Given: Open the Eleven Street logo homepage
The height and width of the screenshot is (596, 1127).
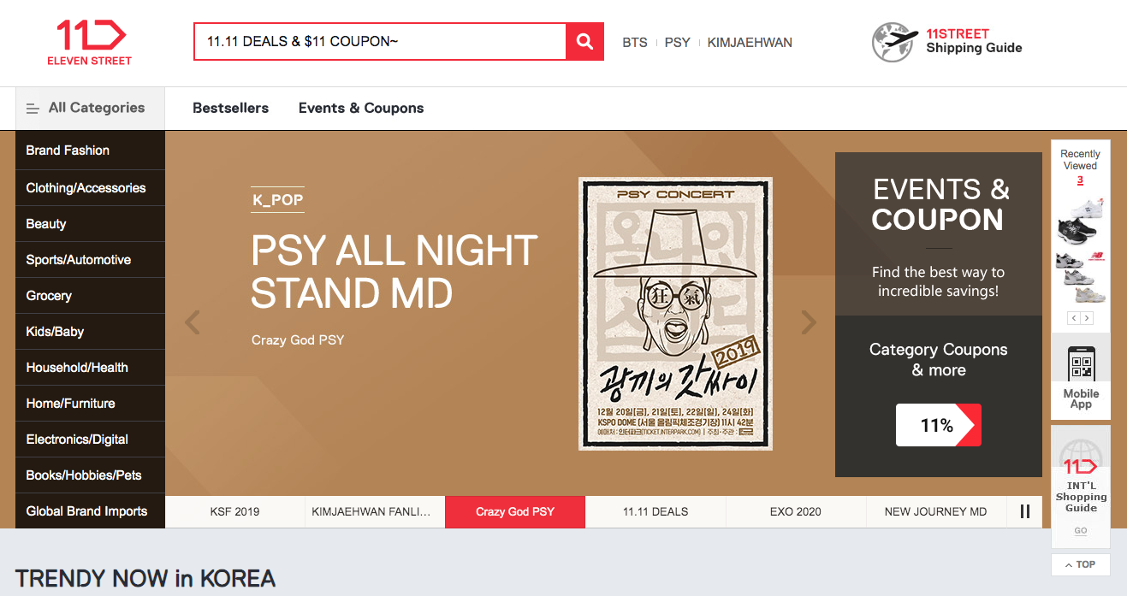Looking at the screenshot, I should (90, 43).
